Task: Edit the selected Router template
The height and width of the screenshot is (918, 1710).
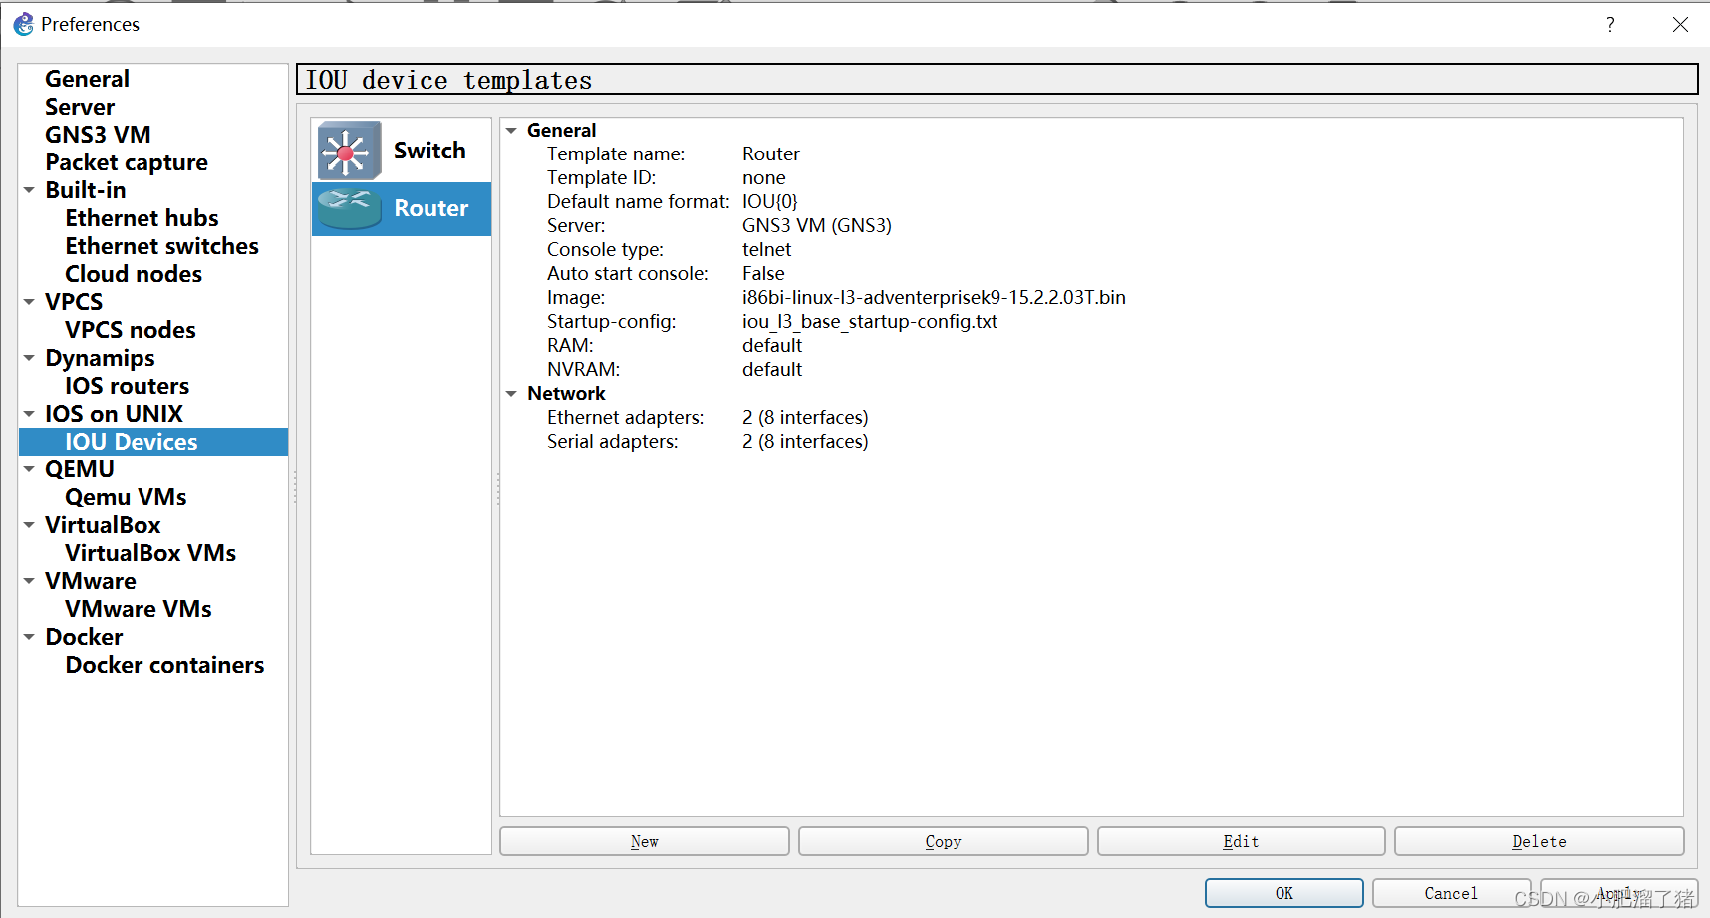Action: pyautogui.click(x=1241, y=841)
